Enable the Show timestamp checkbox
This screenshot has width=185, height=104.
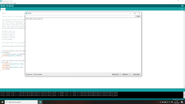(34, 75)
